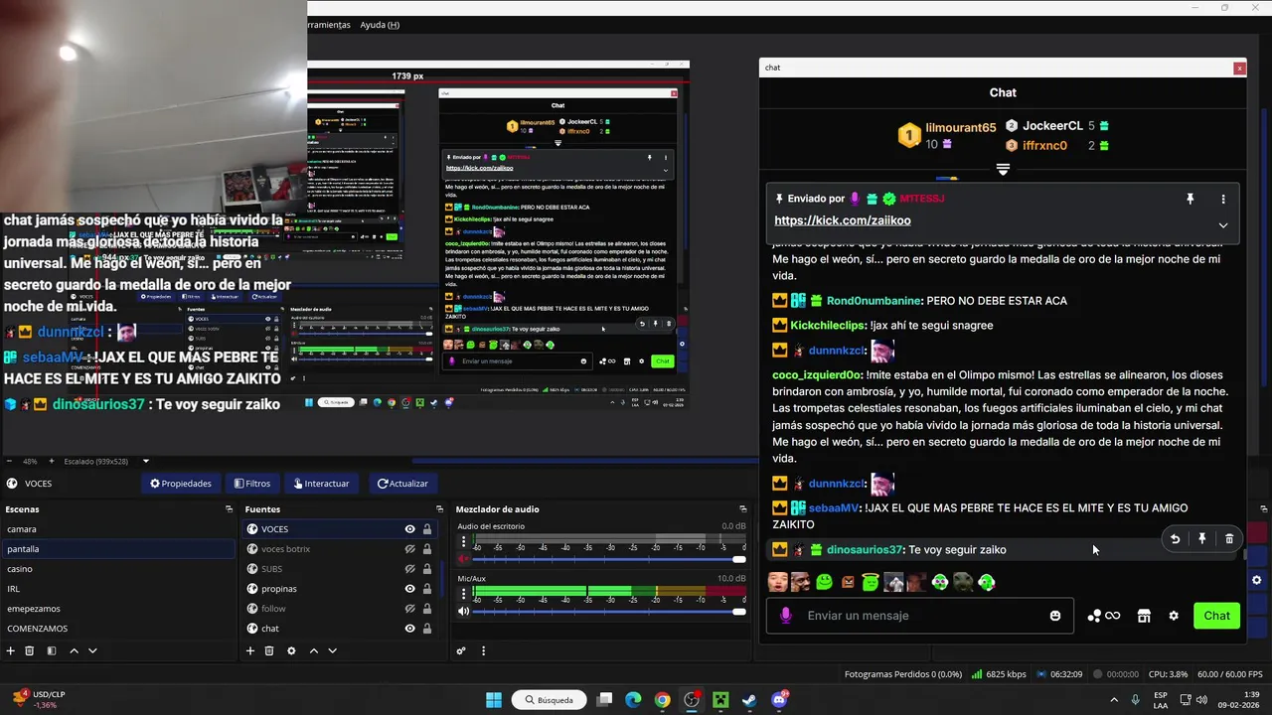Remove the selected scene with the trash icon
Viewport: 1272px width, 715px height.
30,650
